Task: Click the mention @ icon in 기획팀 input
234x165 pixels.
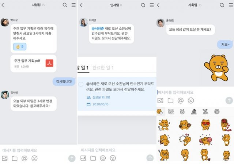Action: pos(180,101)
